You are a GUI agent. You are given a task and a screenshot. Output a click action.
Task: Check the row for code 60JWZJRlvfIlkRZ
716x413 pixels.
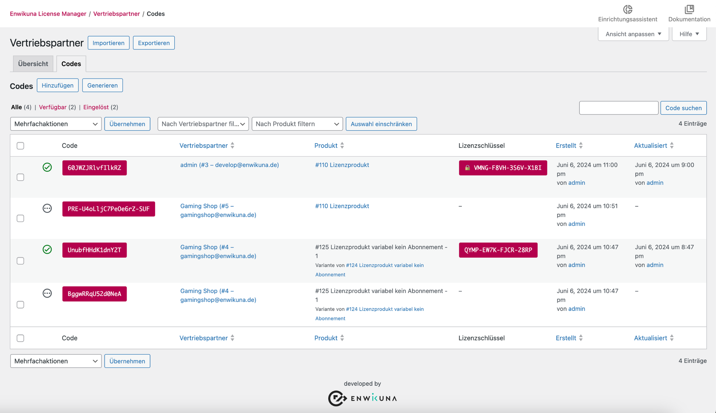20,177
